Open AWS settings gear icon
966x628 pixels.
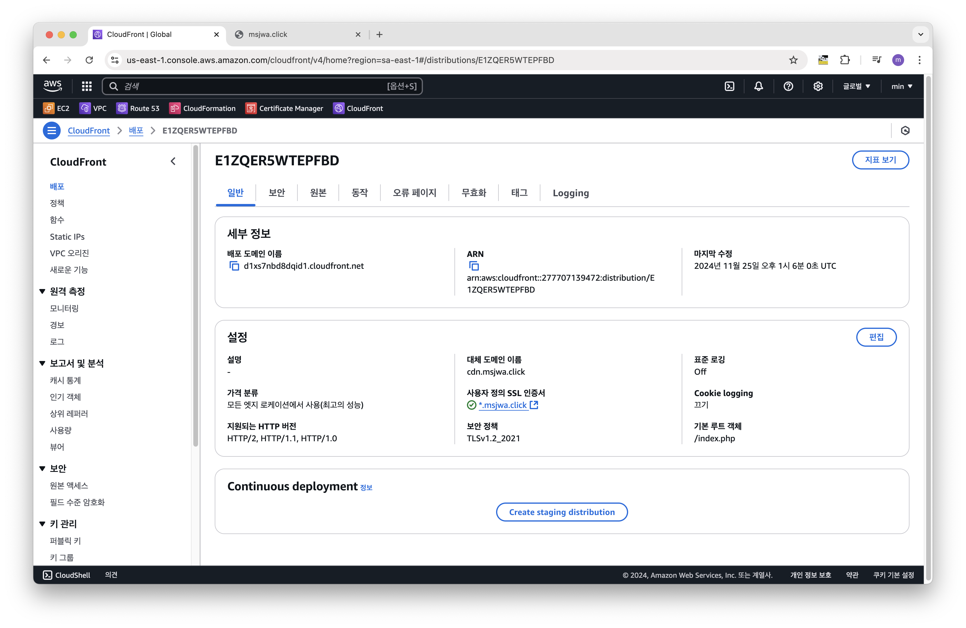[x=818, y=86]
